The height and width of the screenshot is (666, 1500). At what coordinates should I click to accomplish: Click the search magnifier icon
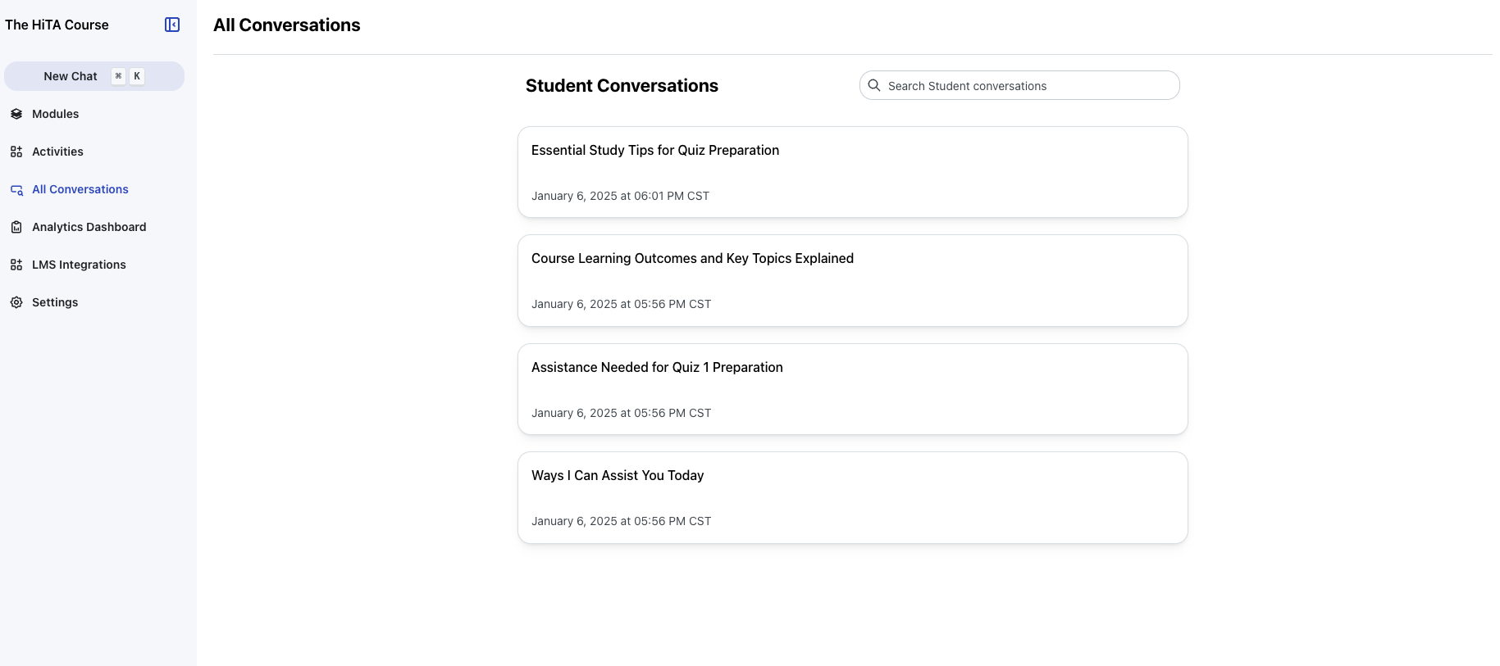[874, 85]
